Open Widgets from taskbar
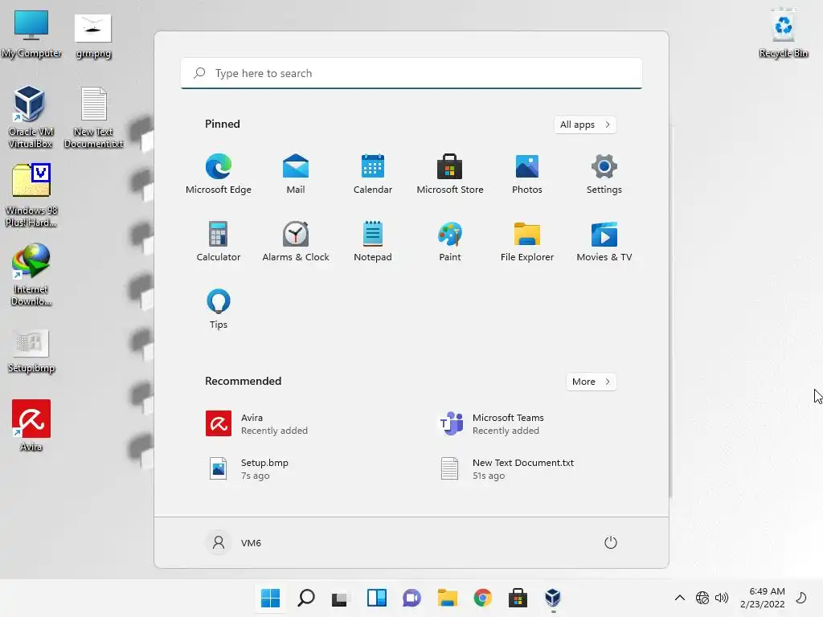Viewport: 823px width, 617px height. tap(376, 598)
